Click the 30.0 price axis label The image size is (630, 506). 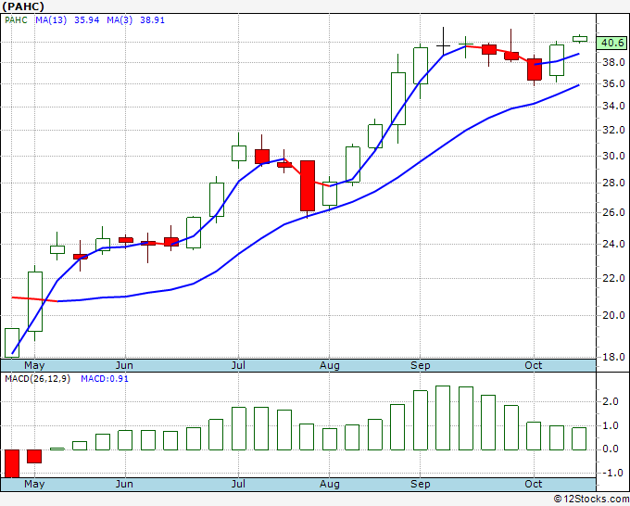(613, 156)
